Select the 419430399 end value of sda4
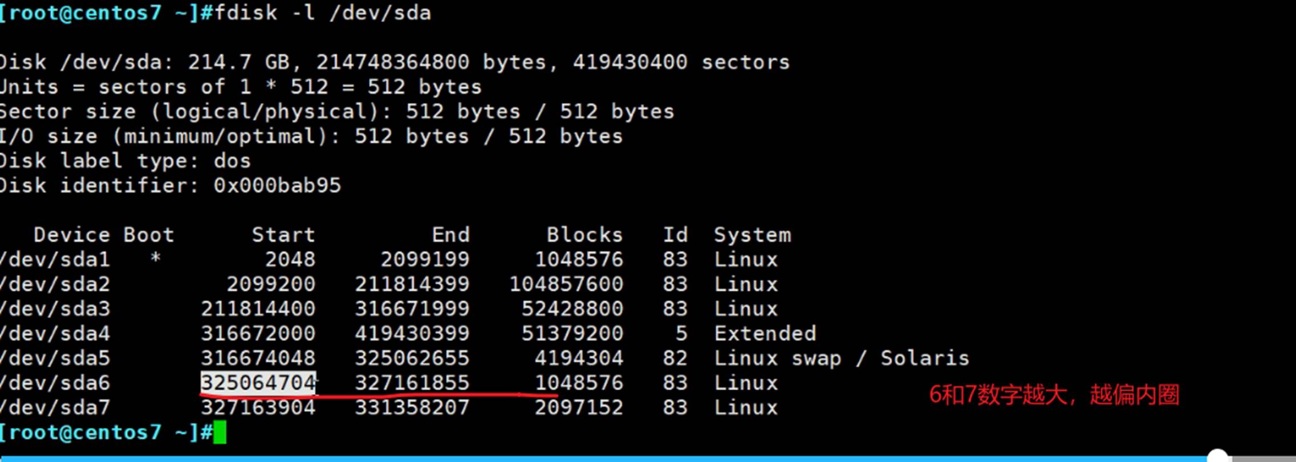The width and height of the screenshot is (1296, 462). (x=412, y=333)
